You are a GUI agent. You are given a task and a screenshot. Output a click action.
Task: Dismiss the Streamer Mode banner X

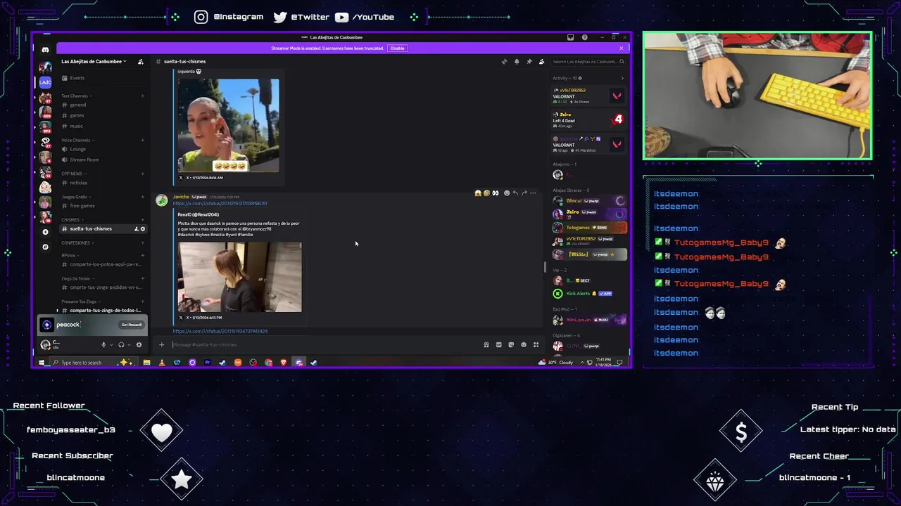click(622, 48)
